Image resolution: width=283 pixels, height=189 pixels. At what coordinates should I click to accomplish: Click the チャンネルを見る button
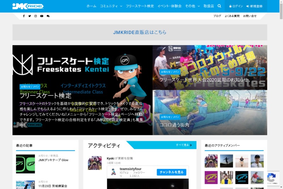(x=172, y=172)
